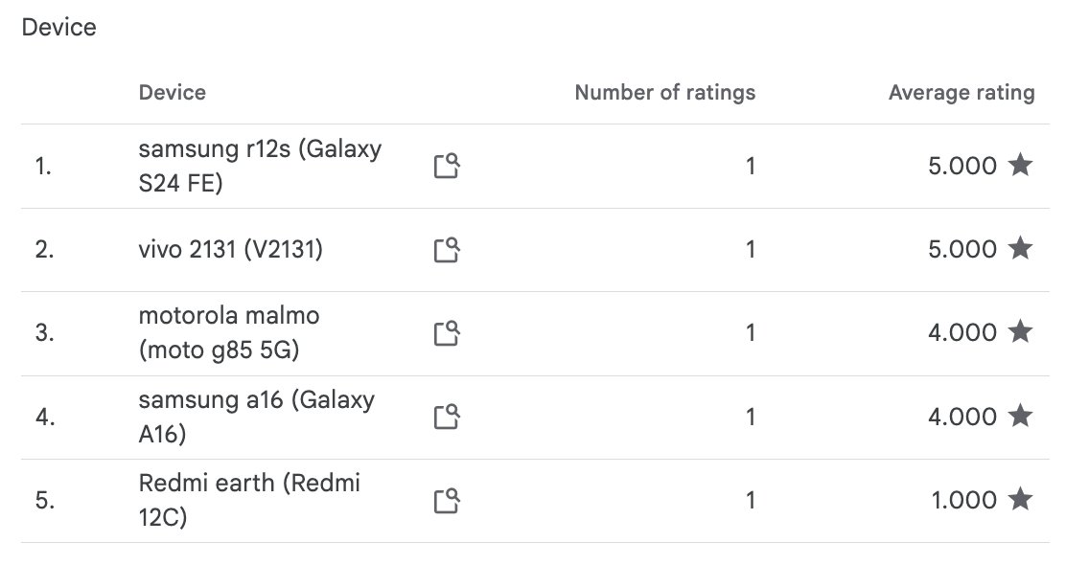The width and height of the screenshot is (1089, 565).
Task: Open device details icon for samsung a16
Action: (447, 417)
